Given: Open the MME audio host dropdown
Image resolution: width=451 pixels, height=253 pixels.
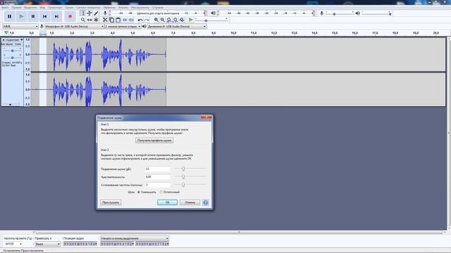Looking at the screenshot, I should (20, 27).
